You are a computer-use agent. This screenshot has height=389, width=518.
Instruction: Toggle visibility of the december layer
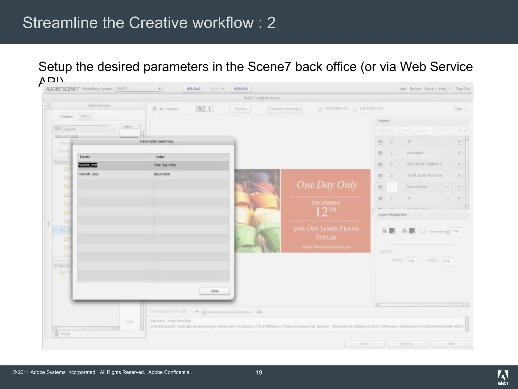coord(380,153)
